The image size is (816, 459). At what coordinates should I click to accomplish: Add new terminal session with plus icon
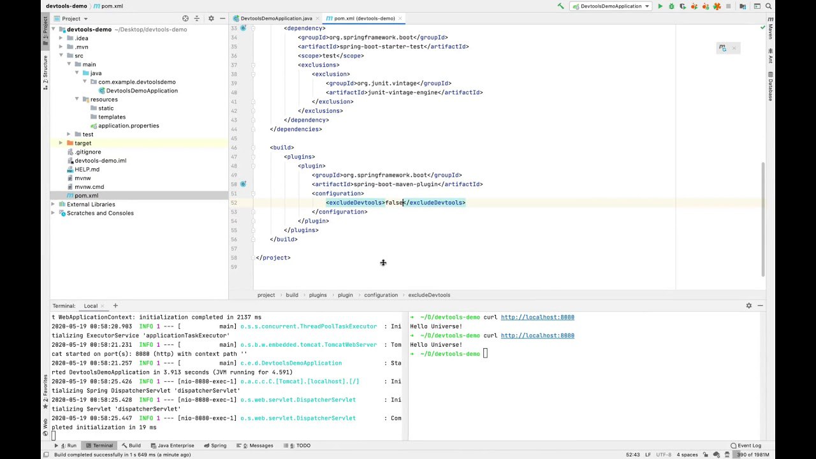[x=115, y=306]
